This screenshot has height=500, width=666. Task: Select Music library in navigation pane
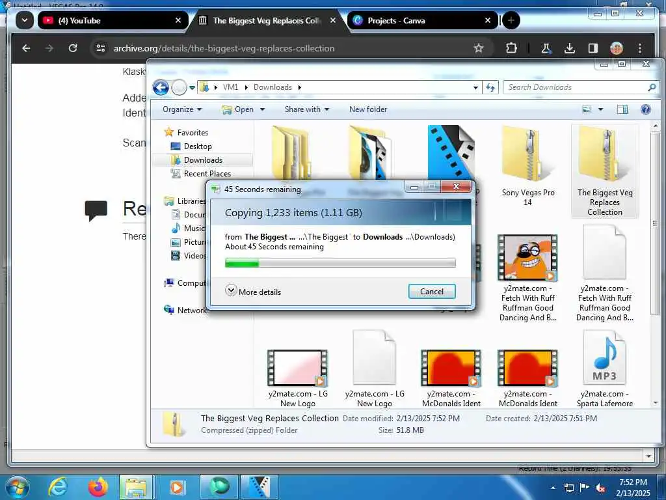pos(188,229)
